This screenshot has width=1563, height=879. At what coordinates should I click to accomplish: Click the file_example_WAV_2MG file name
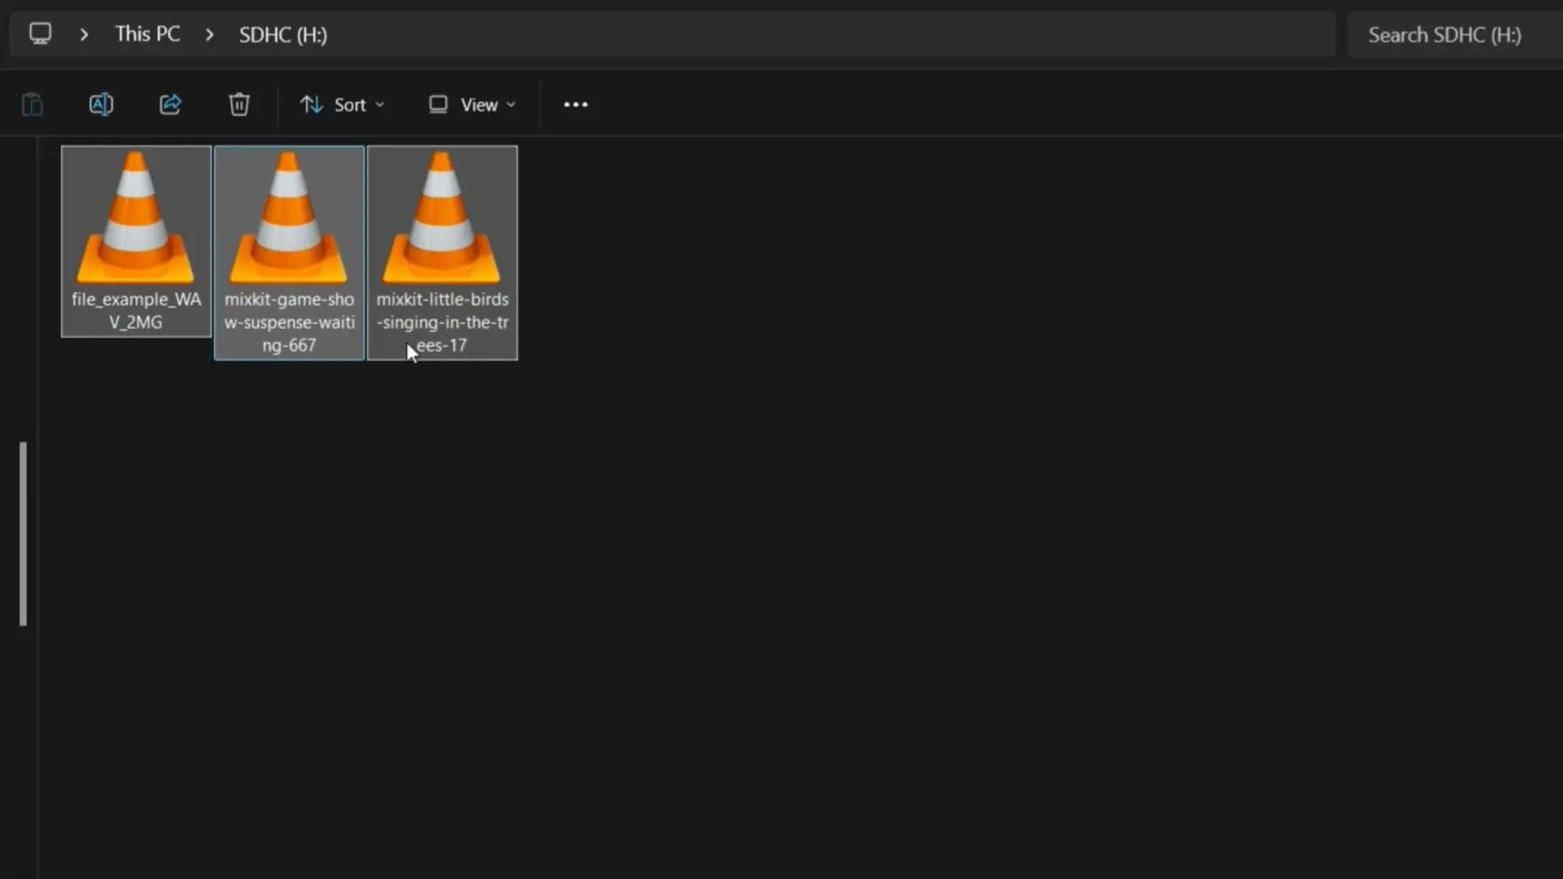point(136,311)
